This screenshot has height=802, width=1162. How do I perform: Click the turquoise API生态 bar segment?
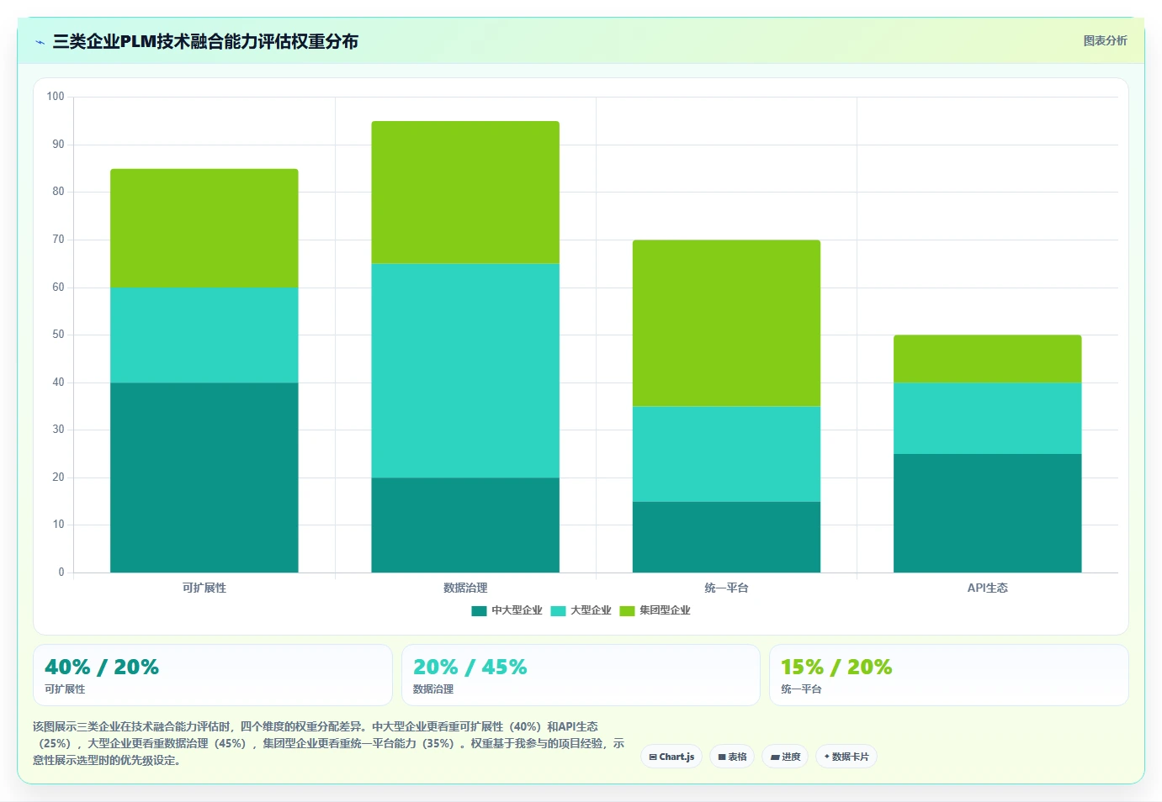(x=988, y=419)
